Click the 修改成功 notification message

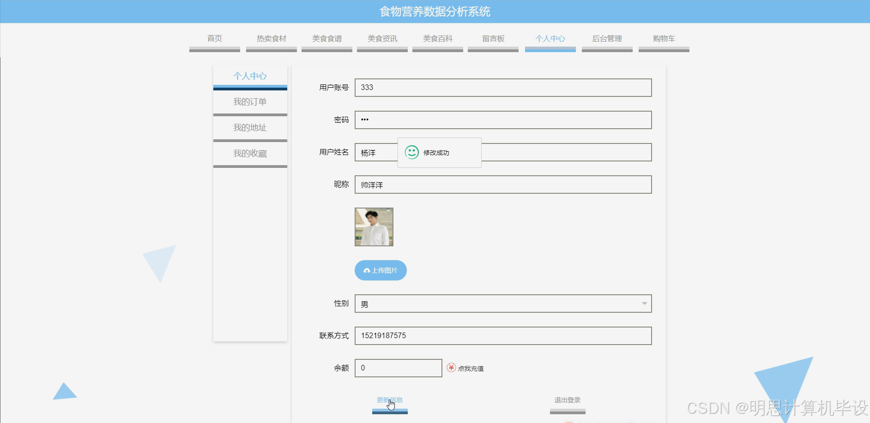[x=440, y=153]
